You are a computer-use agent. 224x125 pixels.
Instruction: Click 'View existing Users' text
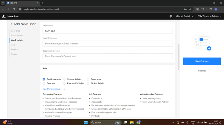coord(151,98)
